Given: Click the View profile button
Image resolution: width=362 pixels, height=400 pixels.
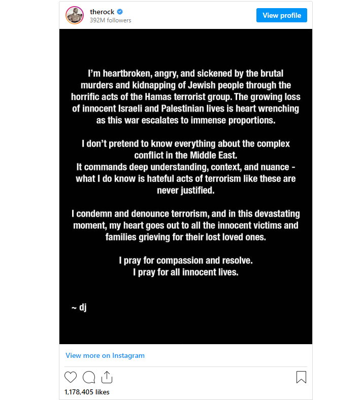Looking at the screenshot, I should pos(282,15).
